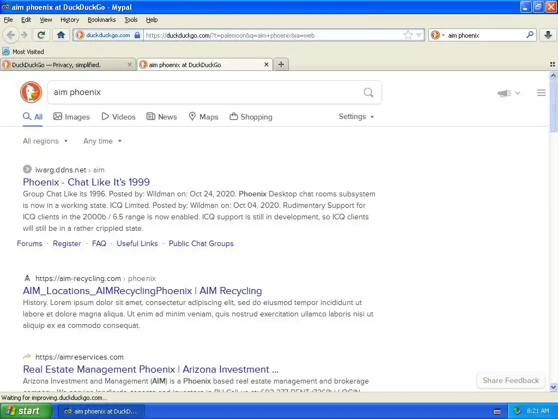Switch to Videos results
Screen dimensions: 558x419
(118, 117)
